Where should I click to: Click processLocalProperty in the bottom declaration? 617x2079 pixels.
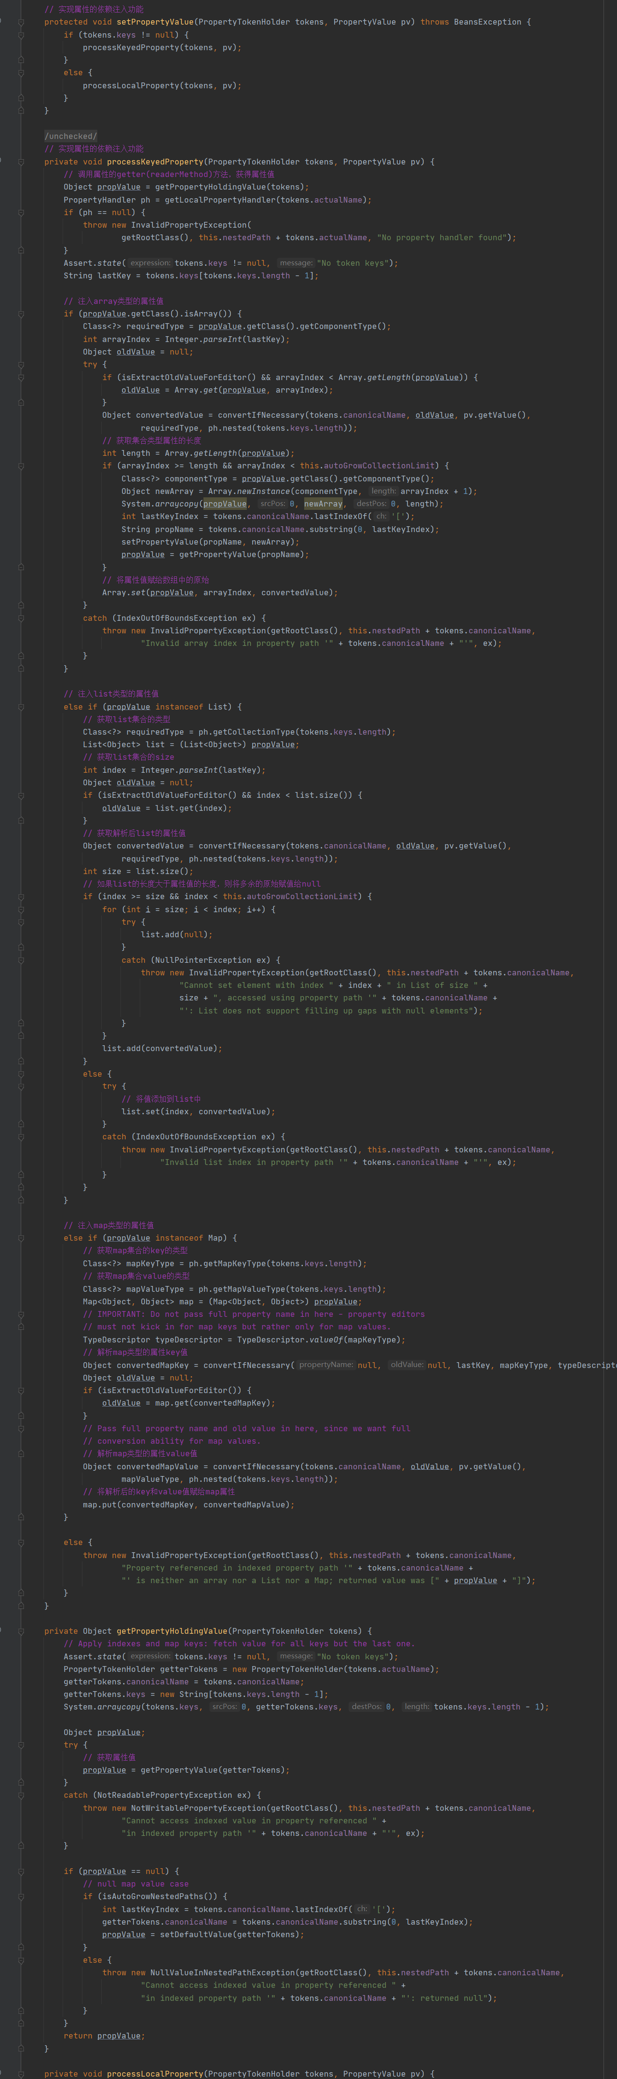coord(155,2073)
